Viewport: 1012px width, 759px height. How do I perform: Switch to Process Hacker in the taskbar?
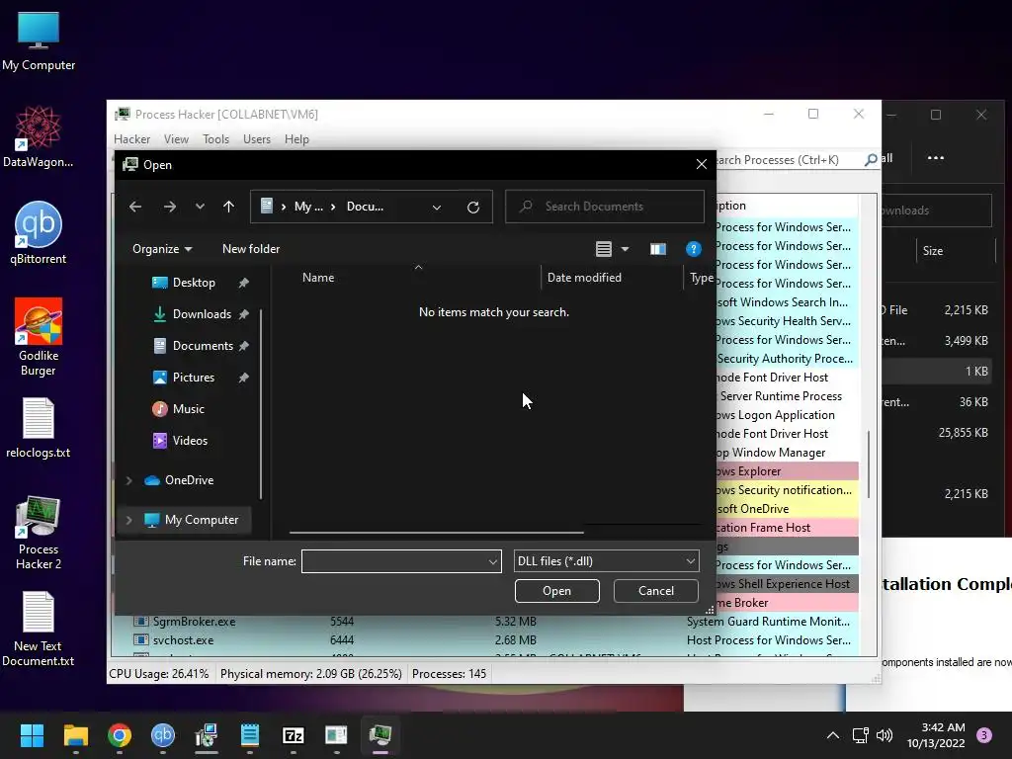pyautogui.click(x=380, y=735)
